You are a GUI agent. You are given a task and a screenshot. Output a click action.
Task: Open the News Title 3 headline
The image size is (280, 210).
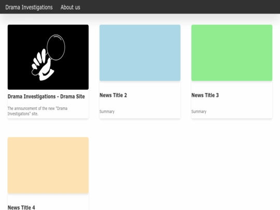click(205, 95)
